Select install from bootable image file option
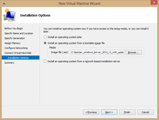Image resolution: width=159 pixels, height=120 pixels. tap(45, 43)
